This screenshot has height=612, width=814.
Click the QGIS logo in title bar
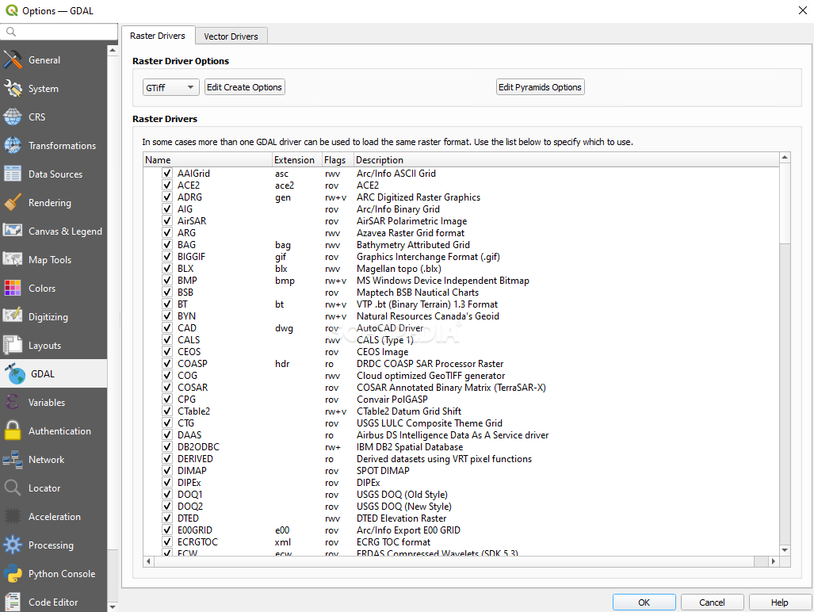tap(11, 10)
